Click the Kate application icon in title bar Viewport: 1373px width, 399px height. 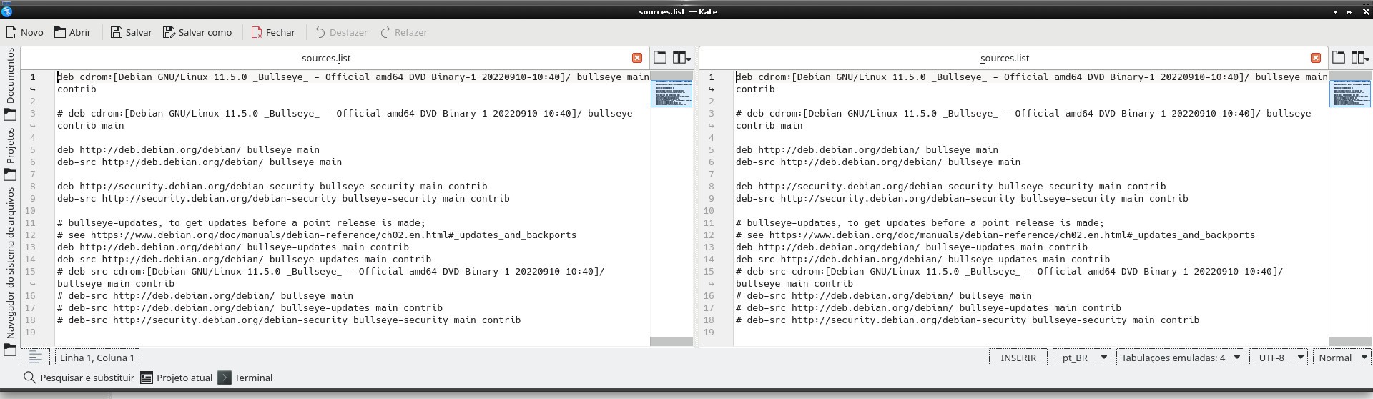click(x=7, y=11)
